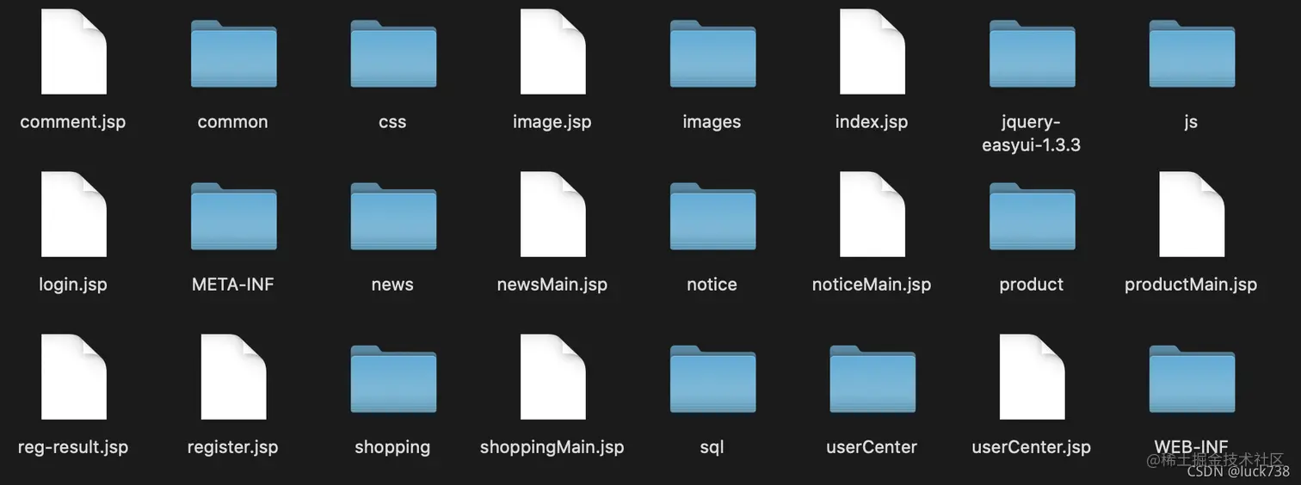Click the "image.jsp" file name label
The height and width of the screenshot is (485, 1301).
click(552, 122)
